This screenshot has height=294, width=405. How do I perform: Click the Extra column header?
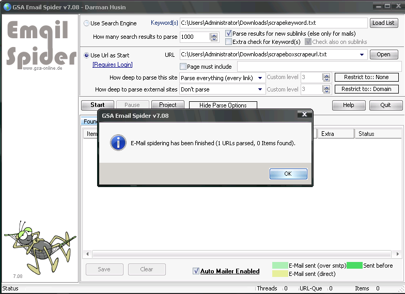(x=336, y=133)
